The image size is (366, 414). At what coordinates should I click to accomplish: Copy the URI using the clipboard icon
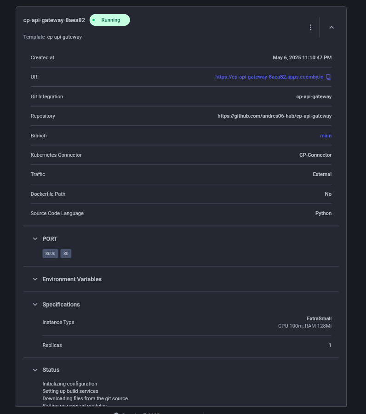tap(328, 77)
